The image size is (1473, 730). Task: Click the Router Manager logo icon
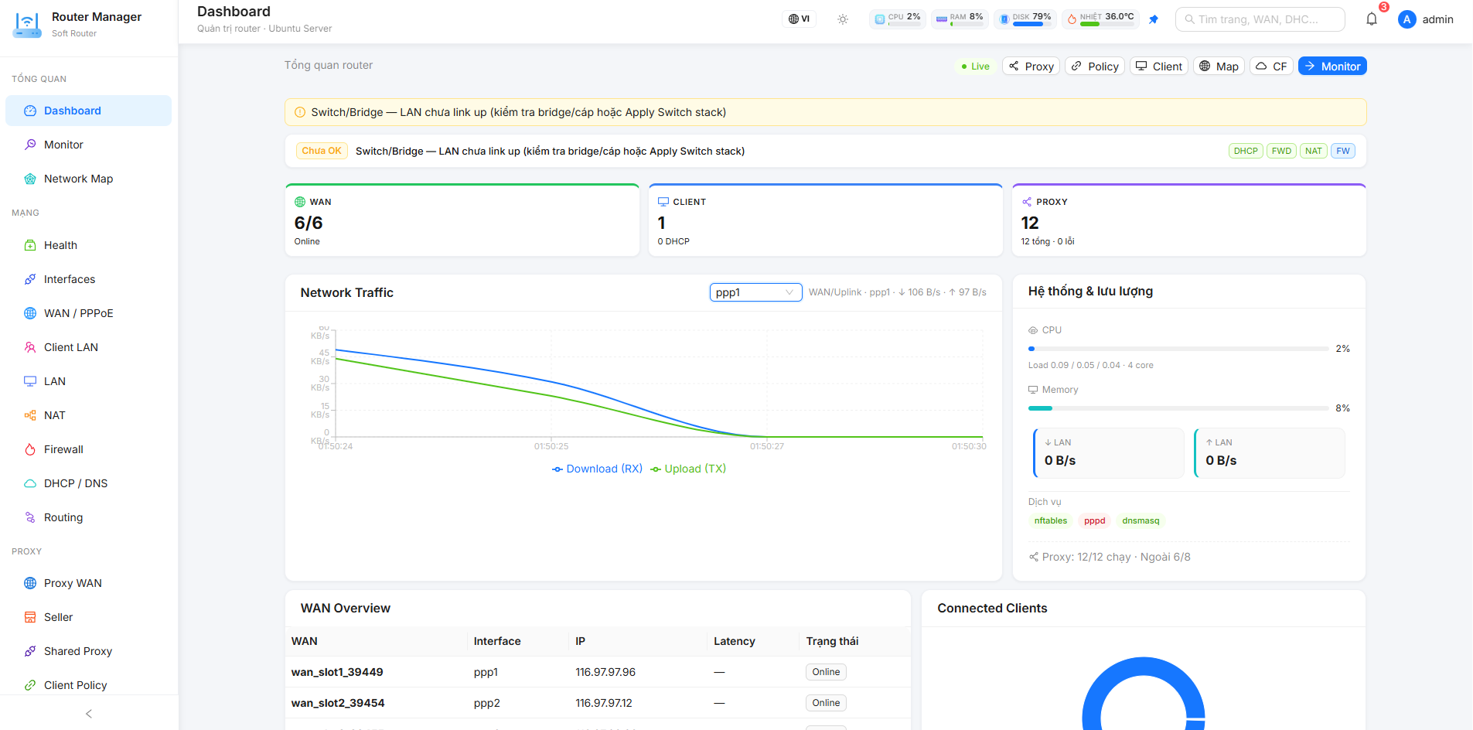point(27,24)
